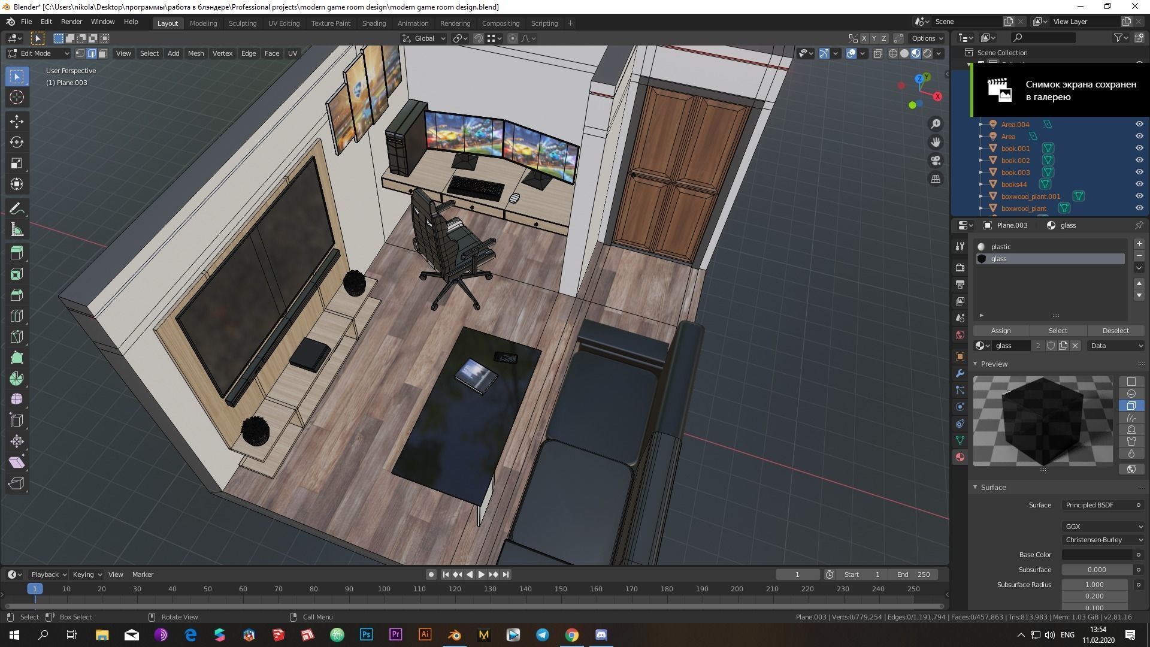This screenshot has height=647, width=1150.
Task: Open the Modifiers wrench properties tab
Action: click(x=960, y=373)
